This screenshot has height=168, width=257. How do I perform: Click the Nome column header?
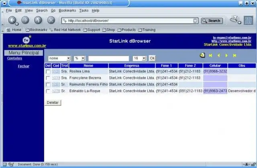pos(88,66)
